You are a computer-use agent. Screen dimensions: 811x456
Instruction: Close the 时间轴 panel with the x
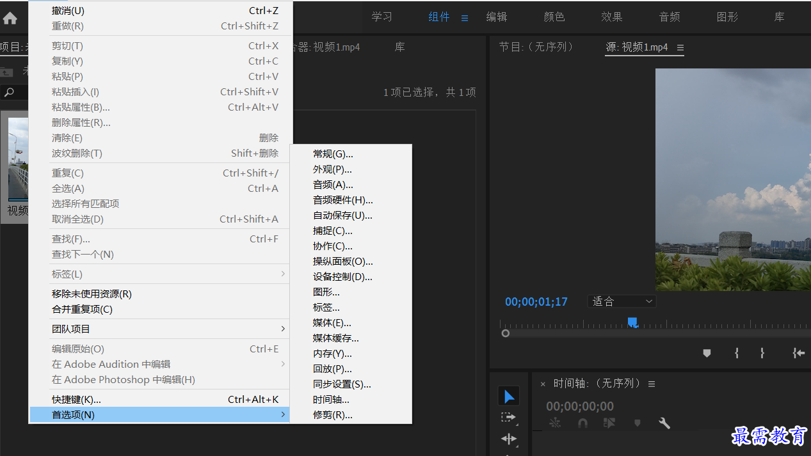pos(543,384)
